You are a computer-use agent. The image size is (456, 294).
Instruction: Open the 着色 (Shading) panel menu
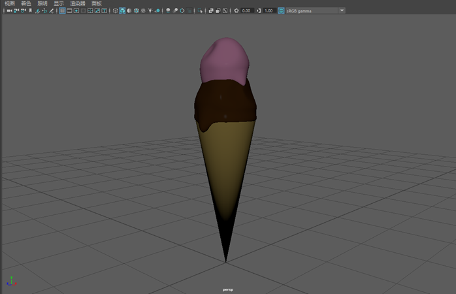(x=26, y=3)
